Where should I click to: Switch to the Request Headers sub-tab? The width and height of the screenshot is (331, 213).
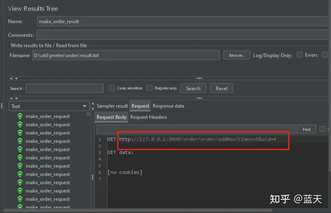click(x=148, y=117)
